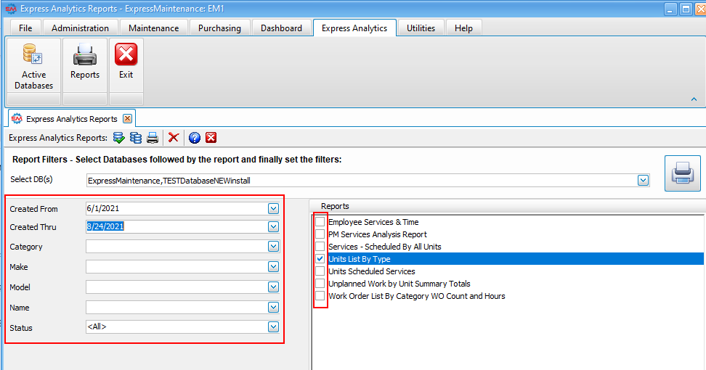The width and height of the screenshot is (706, 370).
Task: Open the Help ribbon tab
Action: pyautogui.click(x=463, y=28)
